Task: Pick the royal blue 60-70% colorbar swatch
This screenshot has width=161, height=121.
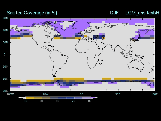Action: (70, 98)
